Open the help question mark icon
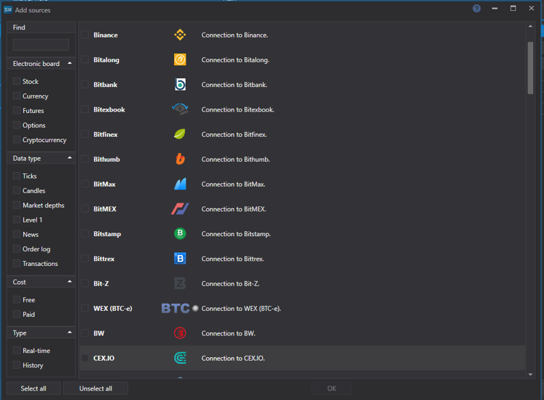Viewport: 544px width, 400px height. coord(477,9)
